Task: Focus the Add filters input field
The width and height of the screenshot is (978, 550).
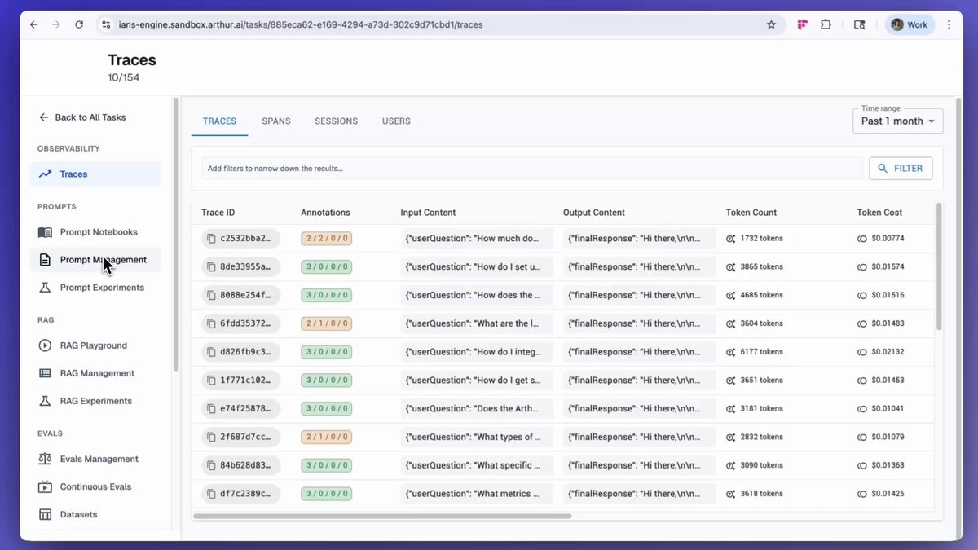Action: tap(532, 169)
